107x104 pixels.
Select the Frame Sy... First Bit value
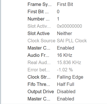click(65, 4)
